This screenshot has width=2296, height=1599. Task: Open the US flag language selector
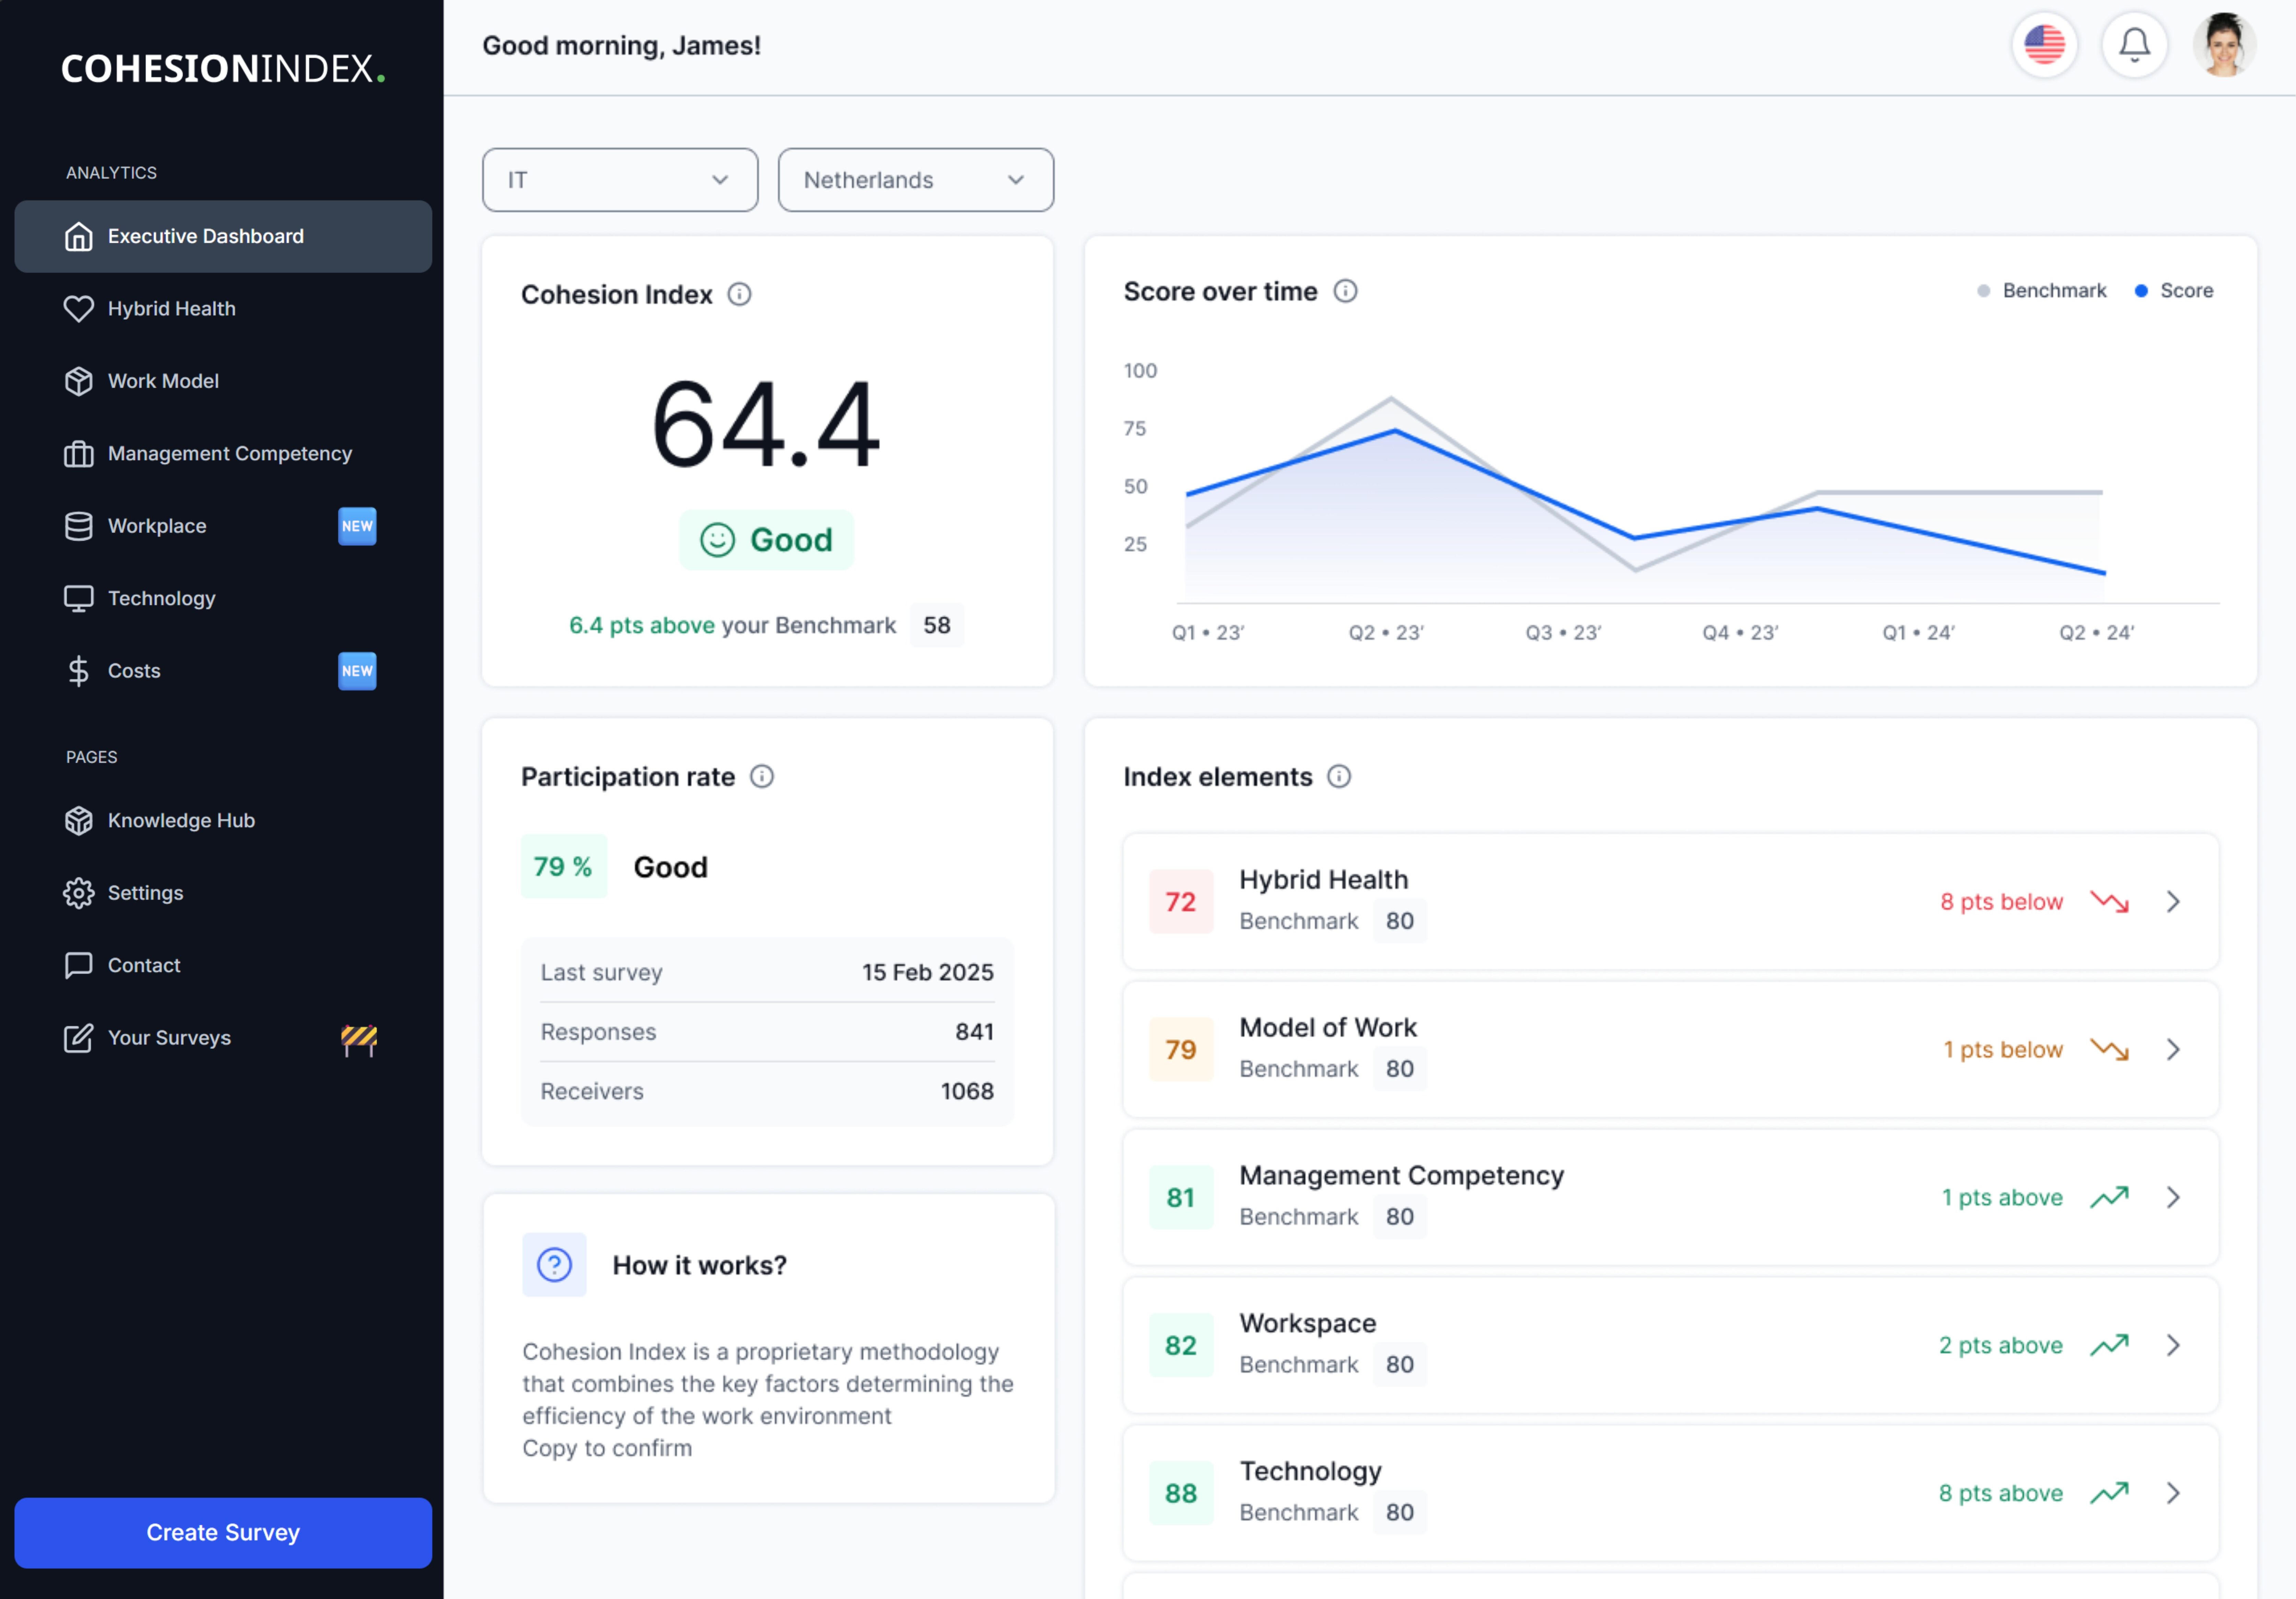pyautogui.click(x=2044, y=45)
